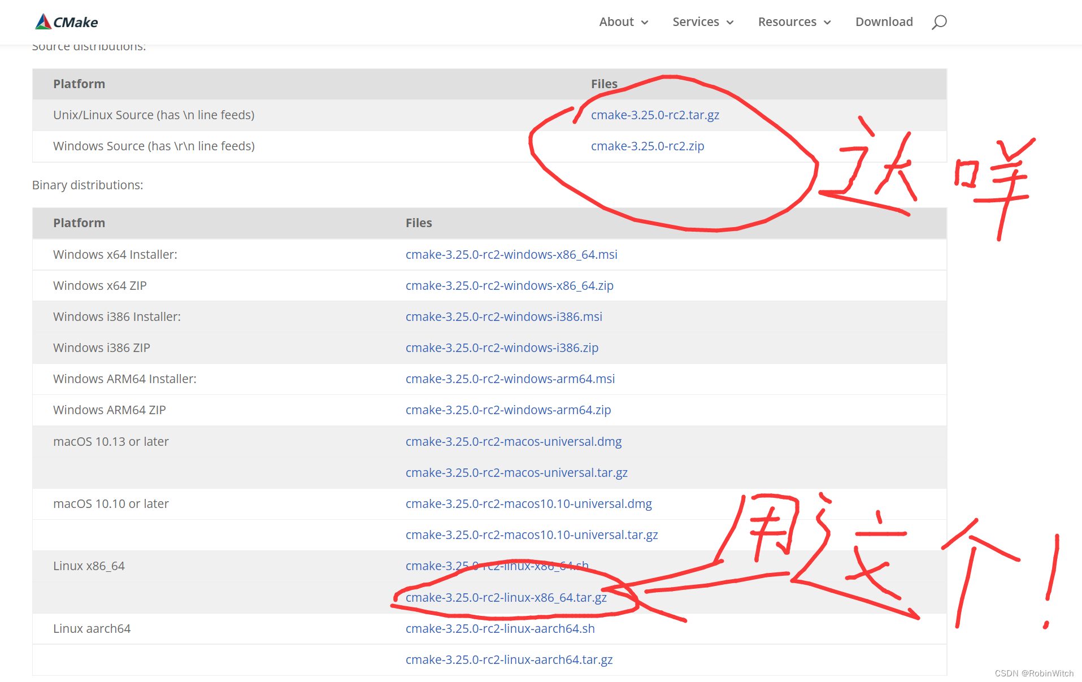Screen dimensions: 1082x682
Task: Select the 'macOS 10.10 or later' cell
Action: pos(111,504)
